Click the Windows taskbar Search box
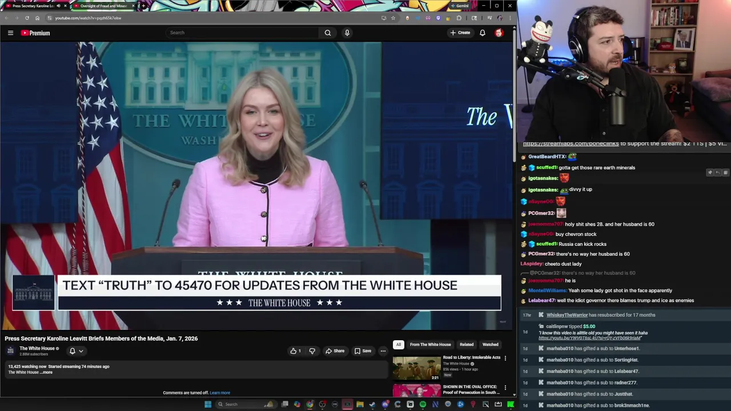The height and width of the screenshot is (411, 731). [x=245, y=404]
